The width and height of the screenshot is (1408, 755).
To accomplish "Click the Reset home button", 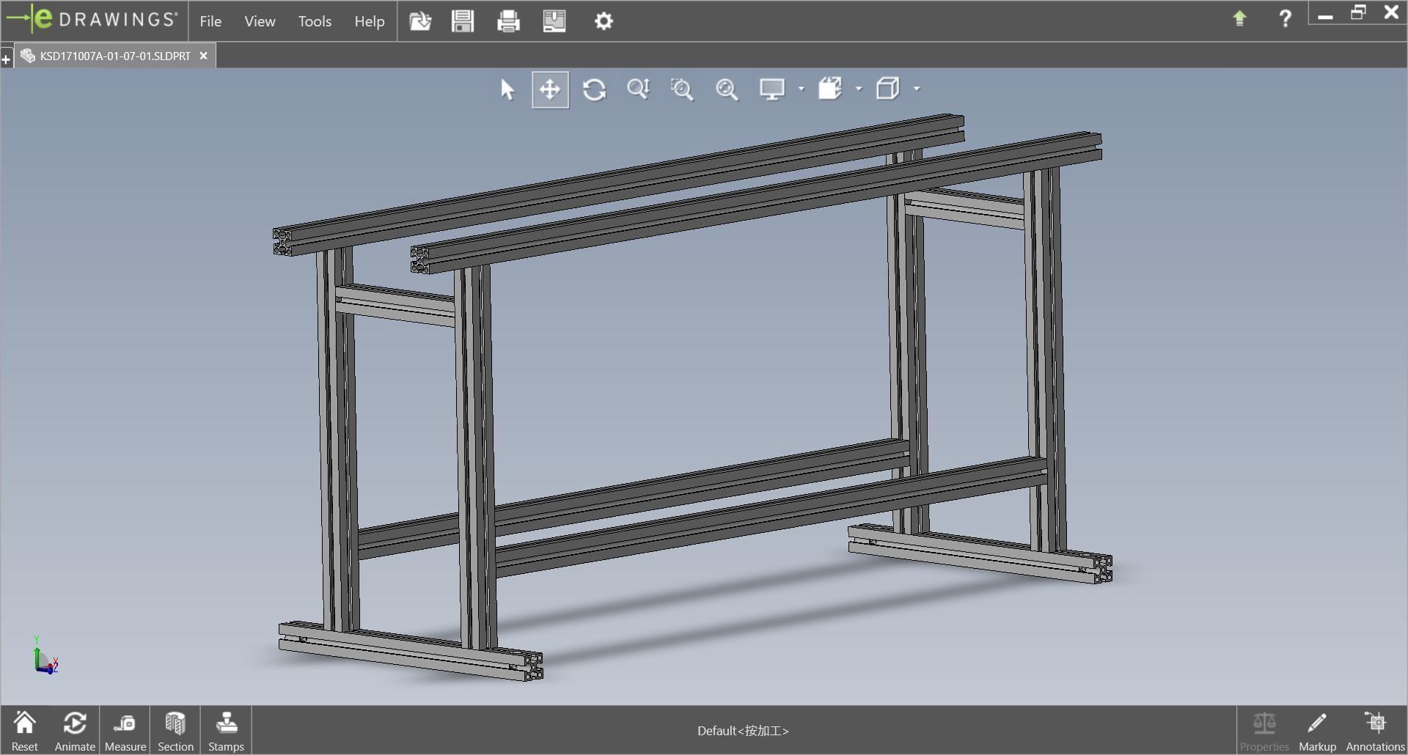I will (24, 731).
